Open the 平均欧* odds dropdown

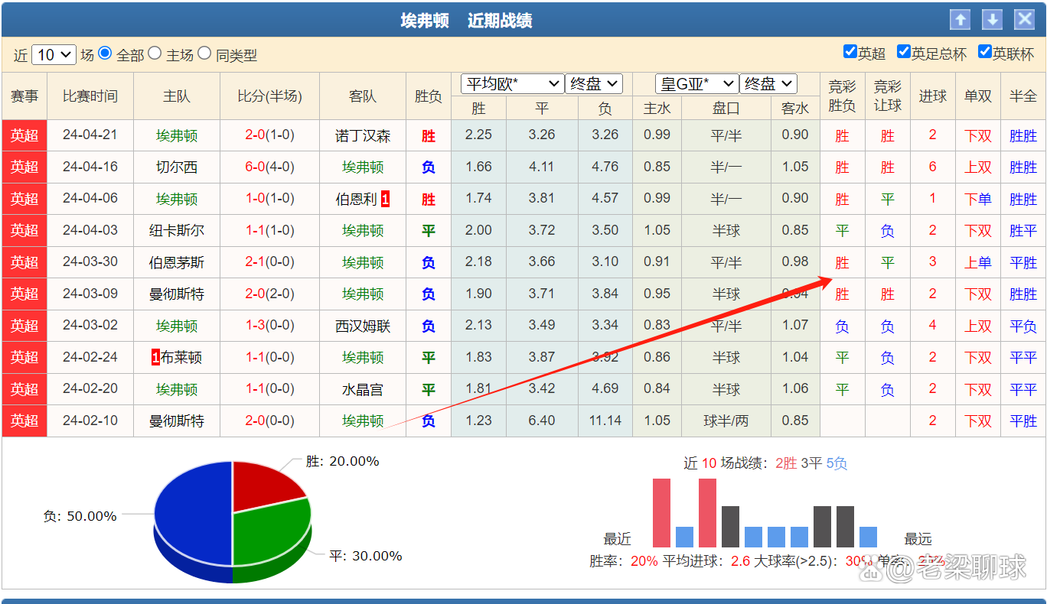coord(512,83)
